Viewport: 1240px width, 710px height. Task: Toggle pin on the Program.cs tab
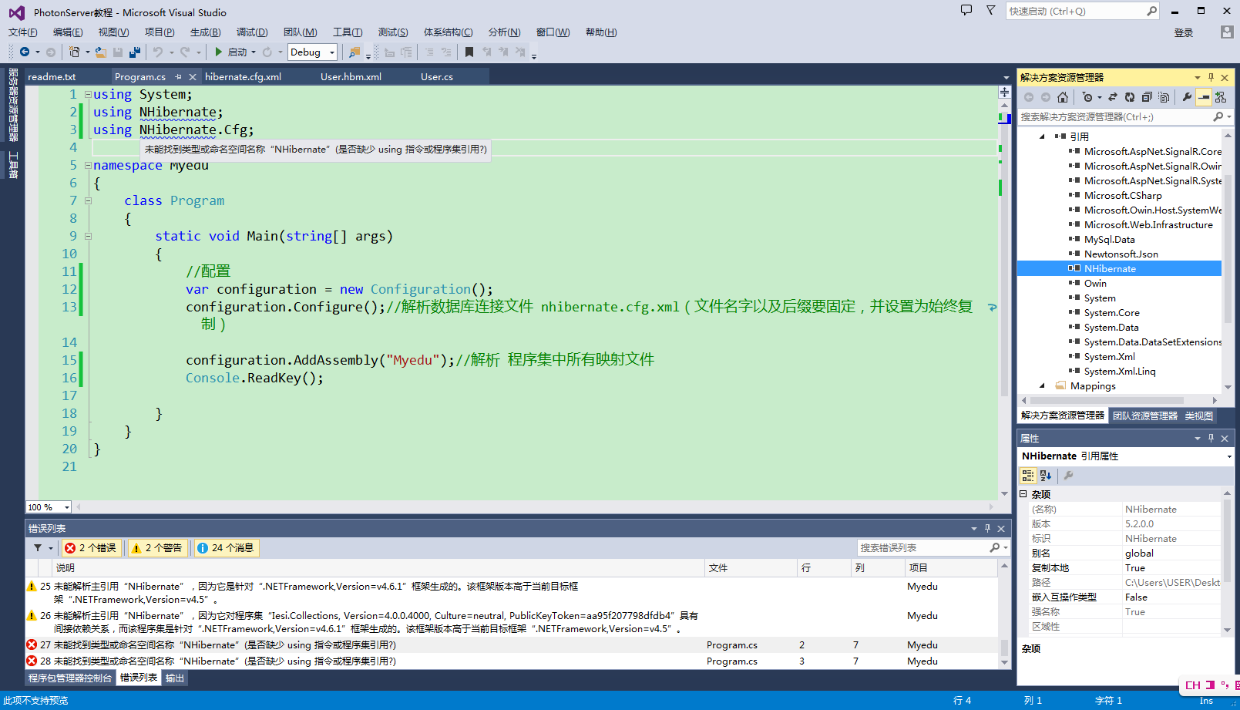178,76
